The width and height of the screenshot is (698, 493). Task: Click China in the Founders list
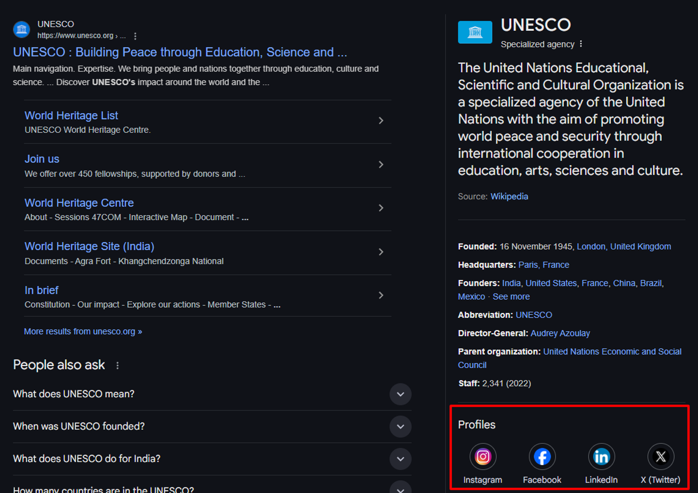[624, 283]
